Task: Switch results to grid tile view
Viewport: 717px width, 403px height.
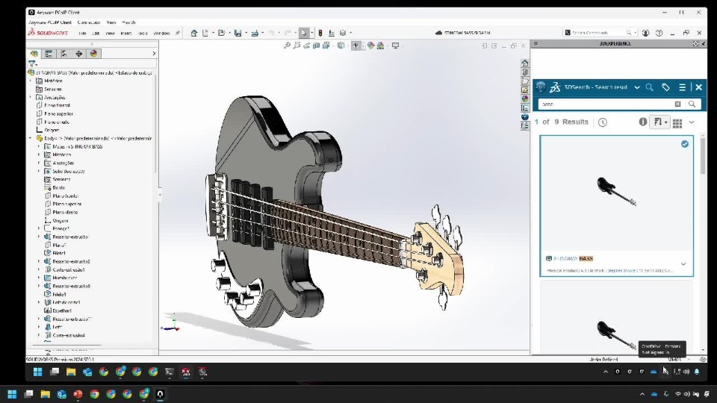Action: point(677,122)
